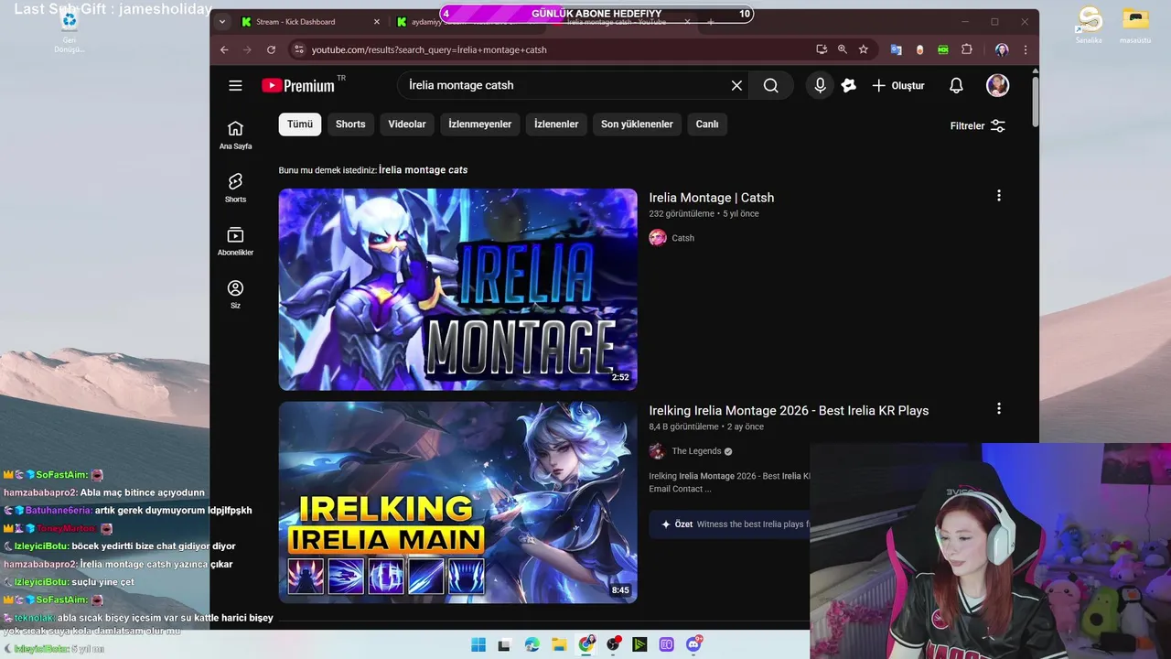Viewport: 1171px width, 659px height.
Task: Open the Siz page in sidebar
Action: click(x=235, y=294)
